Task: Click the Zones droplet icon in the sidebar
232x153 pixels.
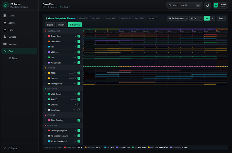Action: pyautogui.click(x=5, y=23)
